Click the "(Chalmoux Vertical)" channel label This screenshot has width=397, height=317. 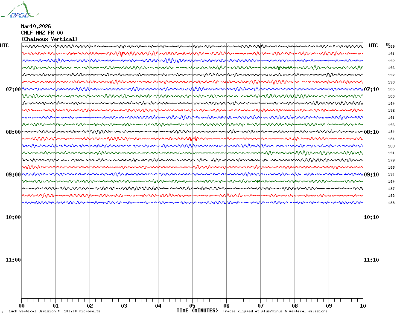pos(50,39)
